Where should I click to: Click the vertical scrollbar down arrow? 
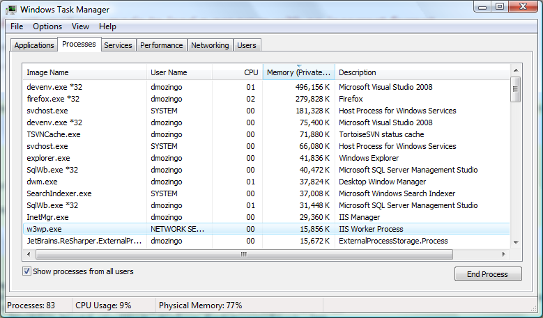[x=516, y=243]
